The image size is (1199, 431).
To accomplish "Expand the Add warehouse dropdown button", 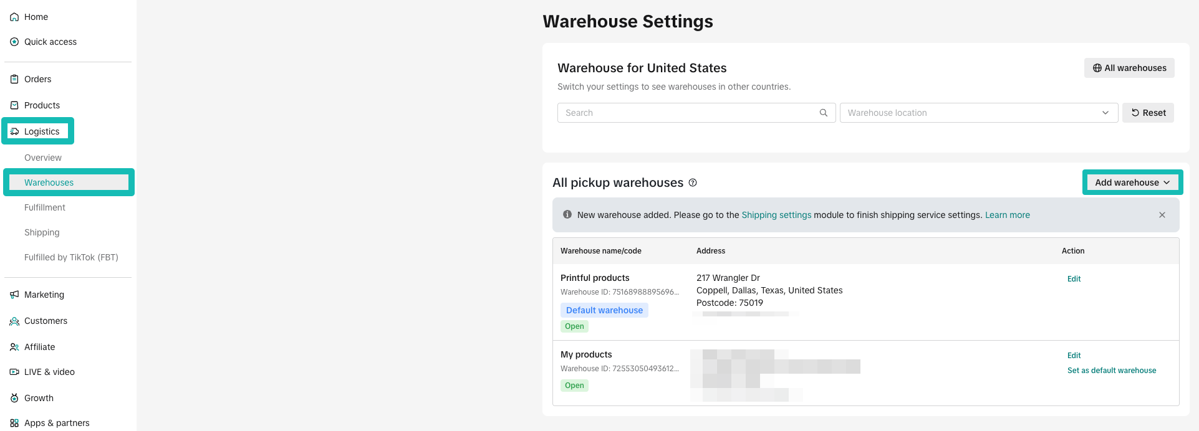I will tap(1132, 182).
